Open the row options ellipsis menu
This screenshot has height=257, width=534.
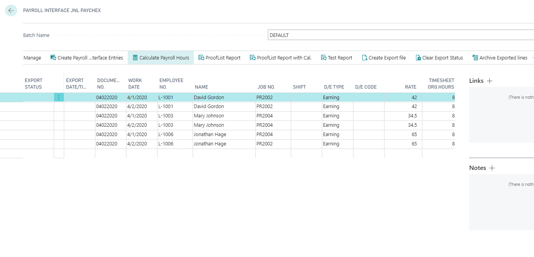tap(59, 97)
